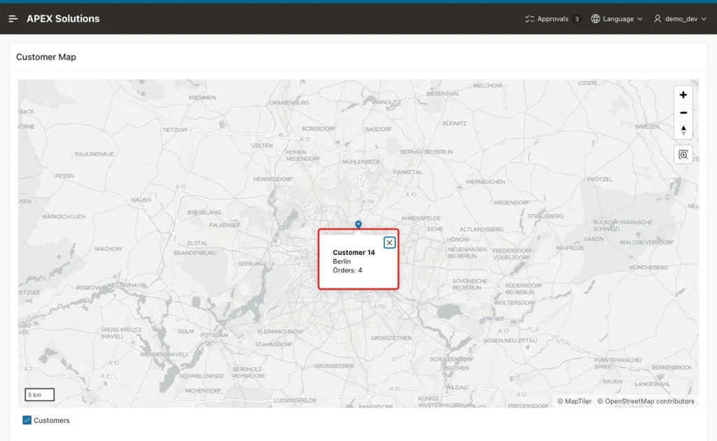This screenshot has height=441, width=717.
Task: Reset map bearing to north
Action: 683,130
